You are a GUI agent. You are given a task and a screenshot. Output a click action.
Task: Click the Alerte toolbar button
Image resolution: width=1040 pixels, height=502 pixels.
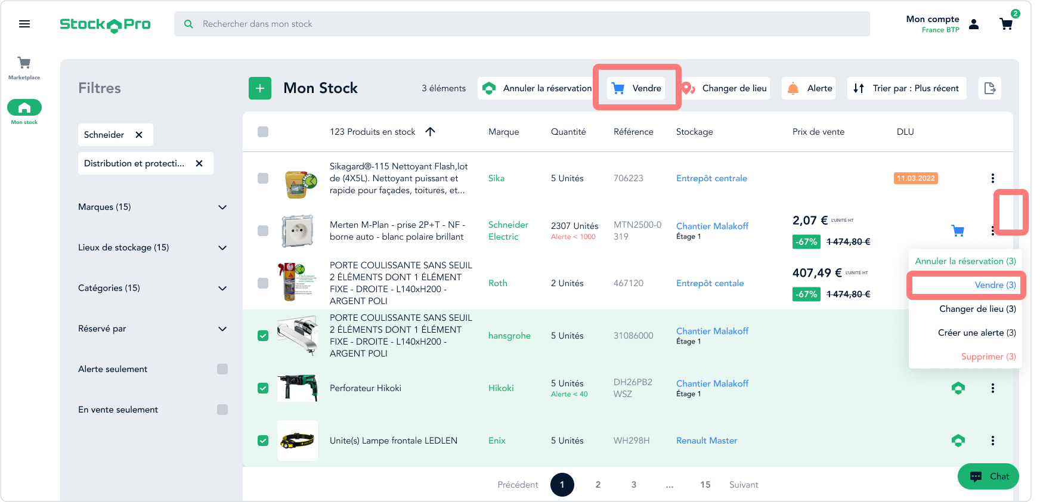click(809, 88)
